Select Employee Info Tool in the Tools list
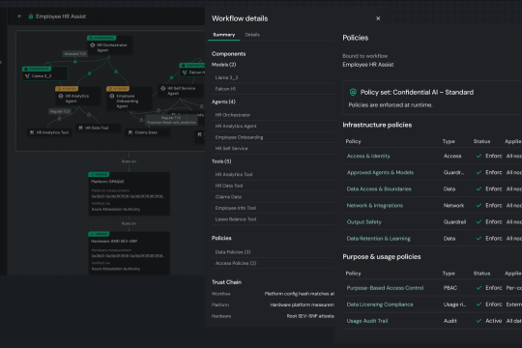 pyautogui.click(x=273, y=208)
